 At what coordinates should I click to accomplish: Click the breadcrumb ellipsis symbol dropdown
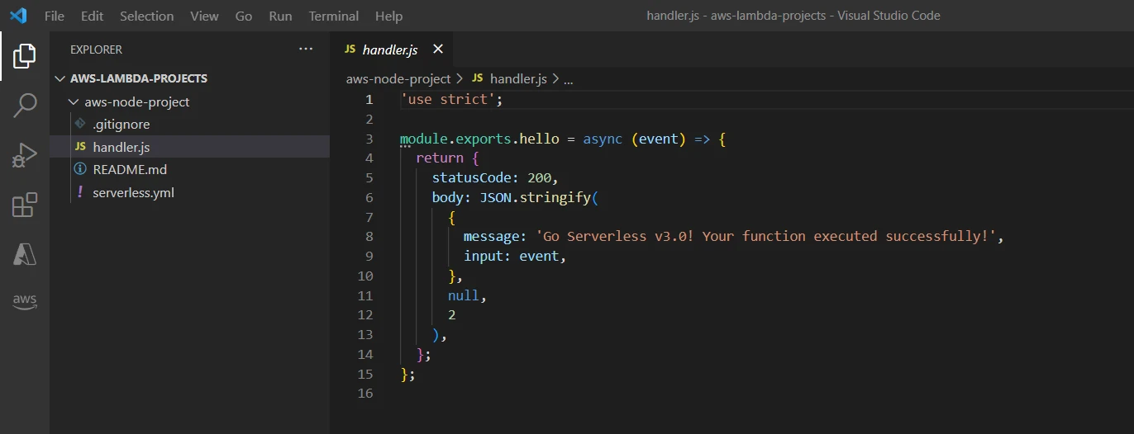tap(568, 79)
